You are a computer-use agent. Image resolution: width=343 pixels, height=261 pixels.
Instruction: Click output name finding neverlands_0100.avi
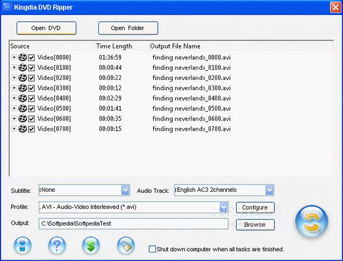[192, 68]
